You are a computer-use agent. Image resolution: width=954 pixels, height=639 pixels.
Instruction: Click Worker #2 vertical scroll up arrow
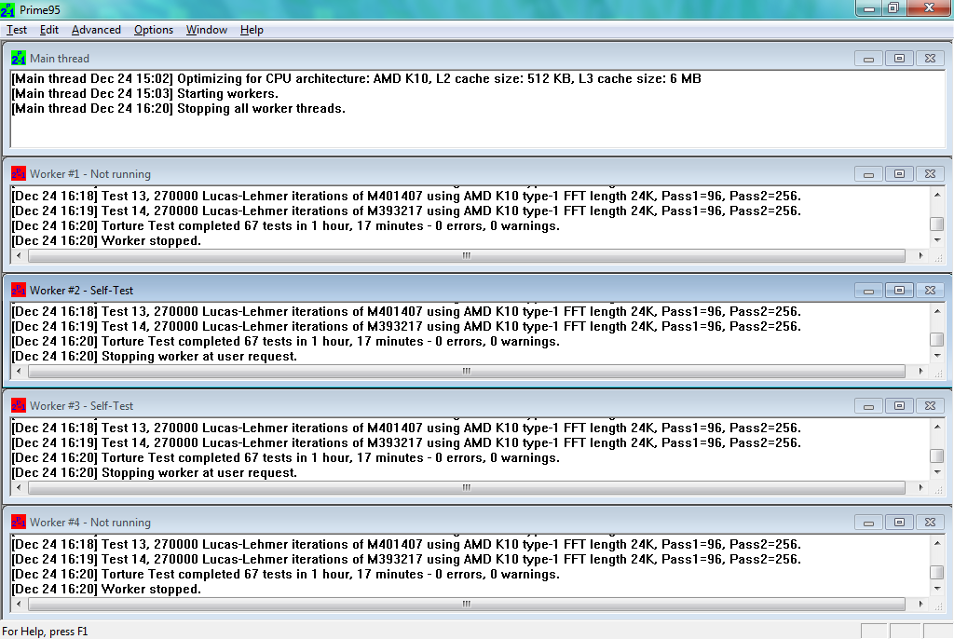(x=937, y=311)
